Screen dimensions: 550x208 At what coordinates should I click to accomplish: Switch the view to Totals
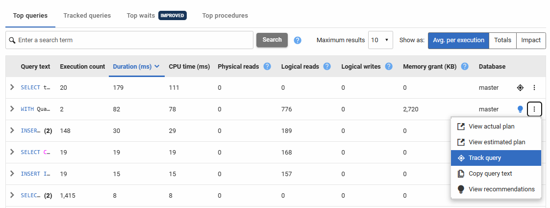coord(502,40)
